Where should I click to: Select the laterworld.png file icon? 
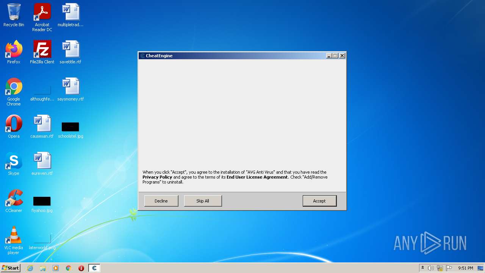coord(42,242)
